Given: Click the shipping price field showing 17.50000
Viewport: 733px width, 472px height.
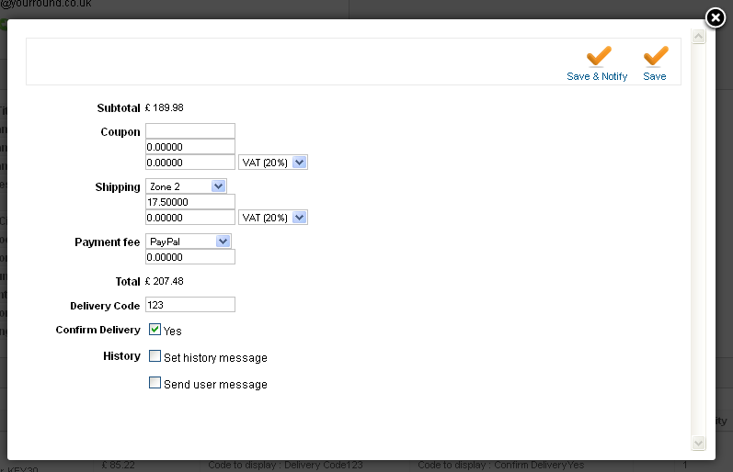Looking at the screenshot, I should click(190, 202).
